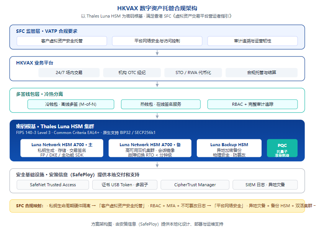Click the 多签钱包层 • 冷热分离 heading
Image resolution: width=319 pixels, height=229 pixels.
pos(39,94)
